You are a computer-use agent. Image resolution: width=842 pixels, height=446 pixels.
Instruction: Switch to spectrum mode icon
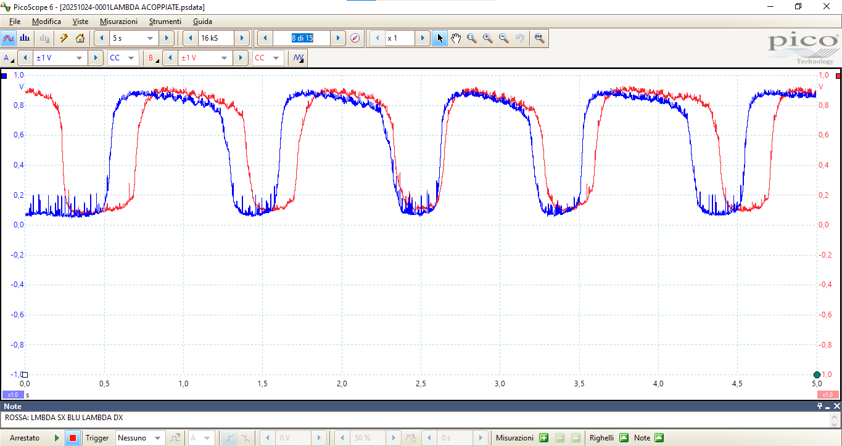25,38
